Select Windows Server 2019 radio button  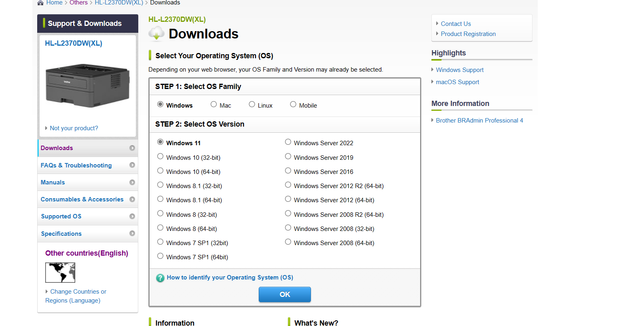coord(288,157)
